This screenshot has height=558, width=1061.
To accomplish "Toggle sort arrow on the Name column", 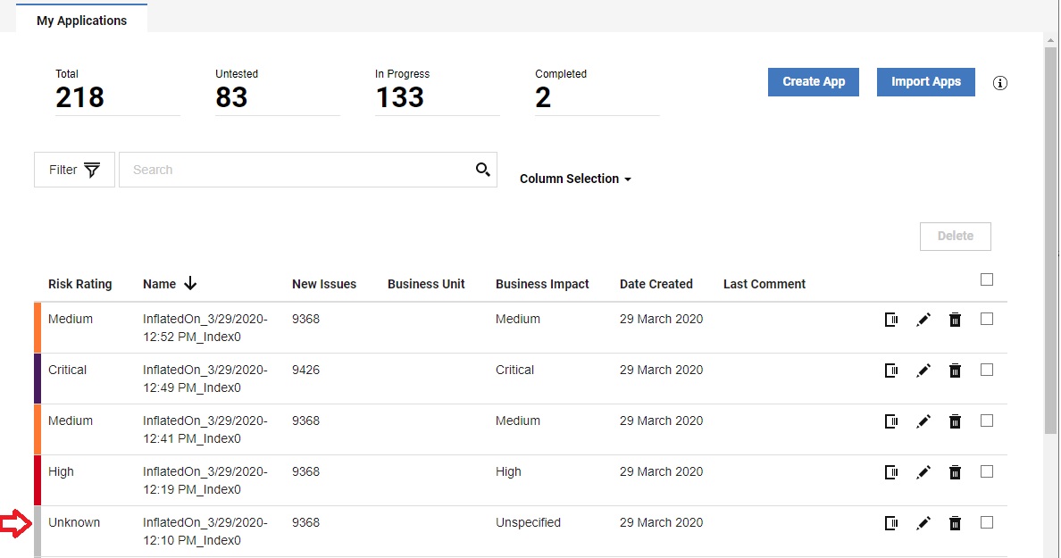I will 190,284.
